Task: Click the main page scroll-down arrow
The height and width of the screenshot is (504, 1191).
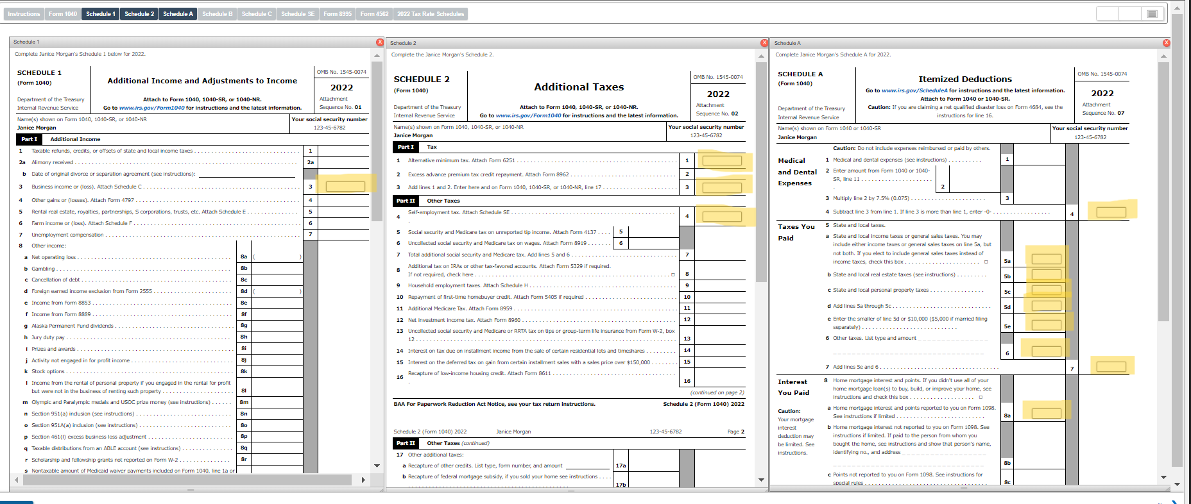Action: coord(1177,484)
